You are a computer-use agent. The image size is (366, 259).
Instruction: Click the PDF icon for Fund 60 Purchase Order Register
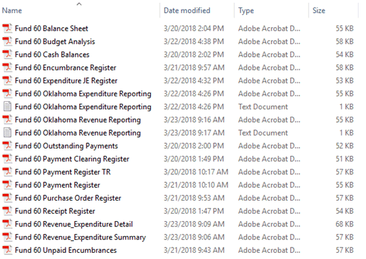7,198
